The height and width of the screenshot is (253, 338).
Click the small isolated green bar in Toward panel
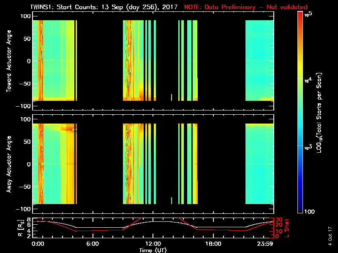point(172,97)
